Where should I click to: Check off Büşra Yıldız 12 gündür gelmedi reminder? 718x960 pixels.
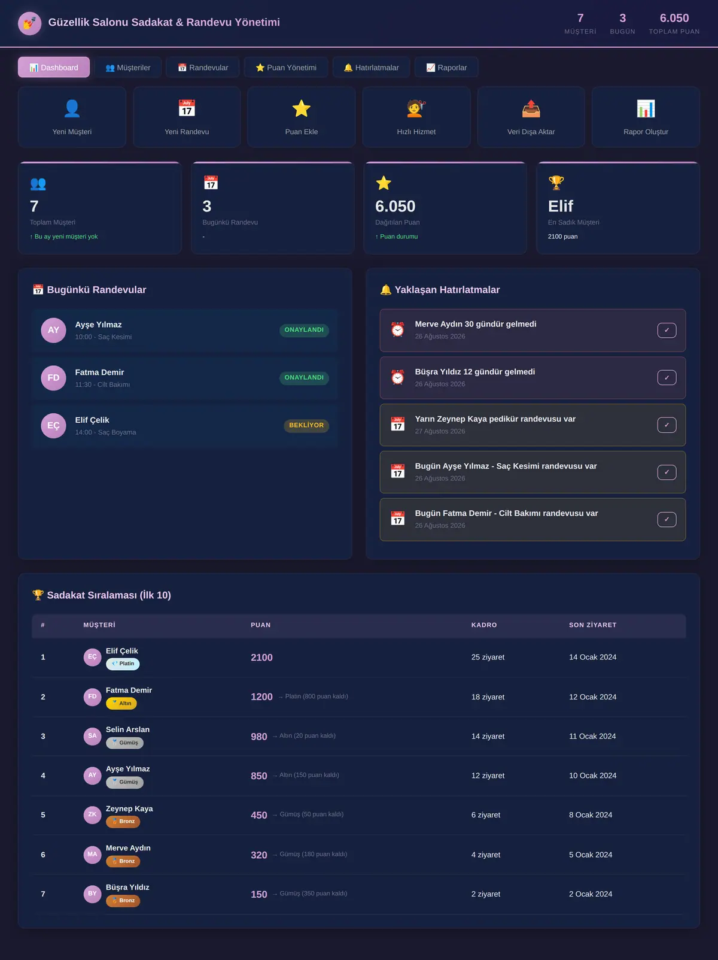(x=667, y=377)
